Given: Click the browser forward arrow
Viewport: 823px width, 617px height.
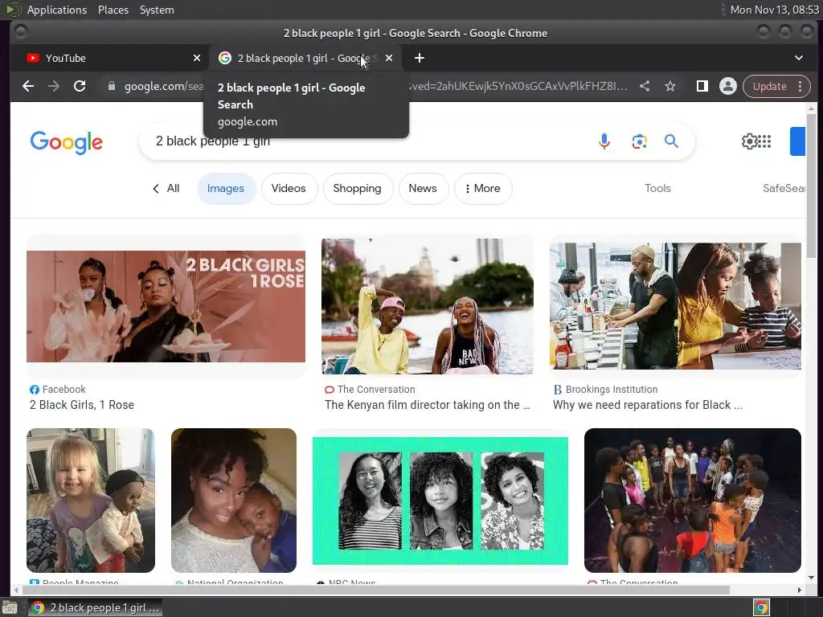Looking at the screenshot, I should point(54,86).
